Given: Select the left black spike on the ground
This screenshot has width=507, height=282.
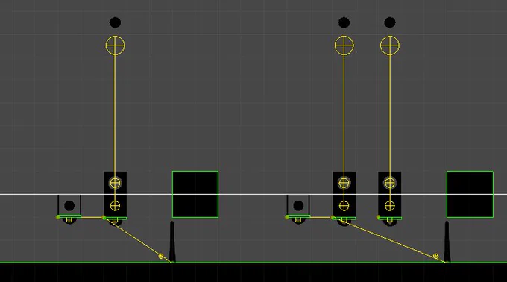Looking at the screenshot, I should tap(172, 242).
